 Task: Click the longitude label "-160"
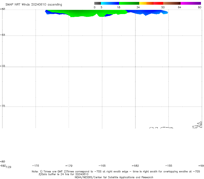point(135,166)
